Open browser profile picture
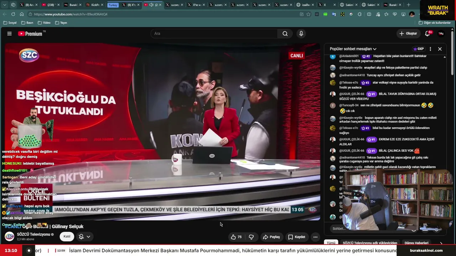This screenshot has height=256, width=456. pyautogui.click(x=412, y=14)
